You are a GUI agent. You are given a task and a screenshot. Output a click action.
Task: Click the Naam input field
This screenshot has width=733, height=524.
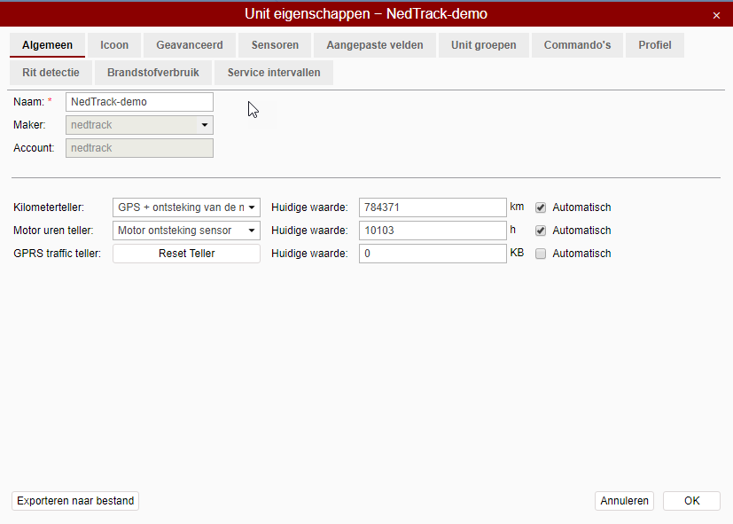(x=139, y=102)
